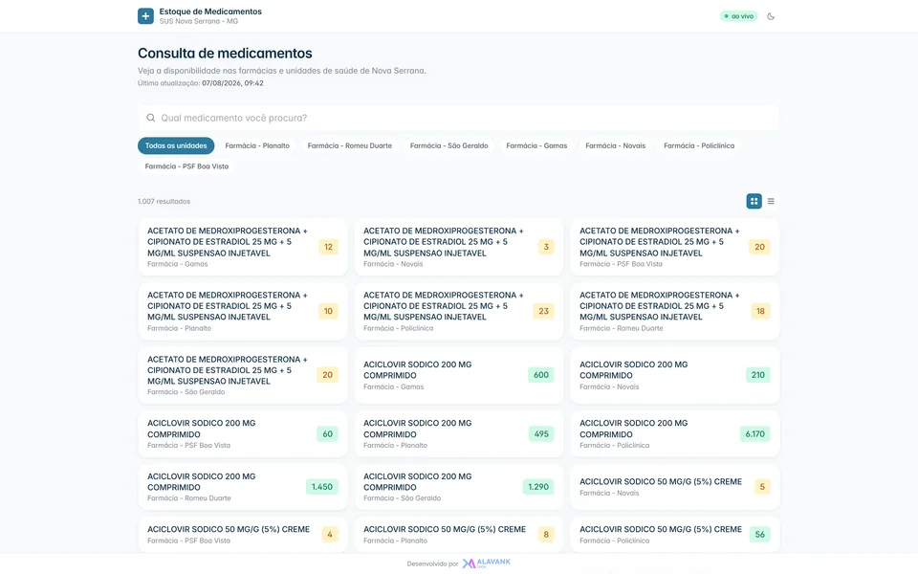Click the 1.290 stock badge

538,487
